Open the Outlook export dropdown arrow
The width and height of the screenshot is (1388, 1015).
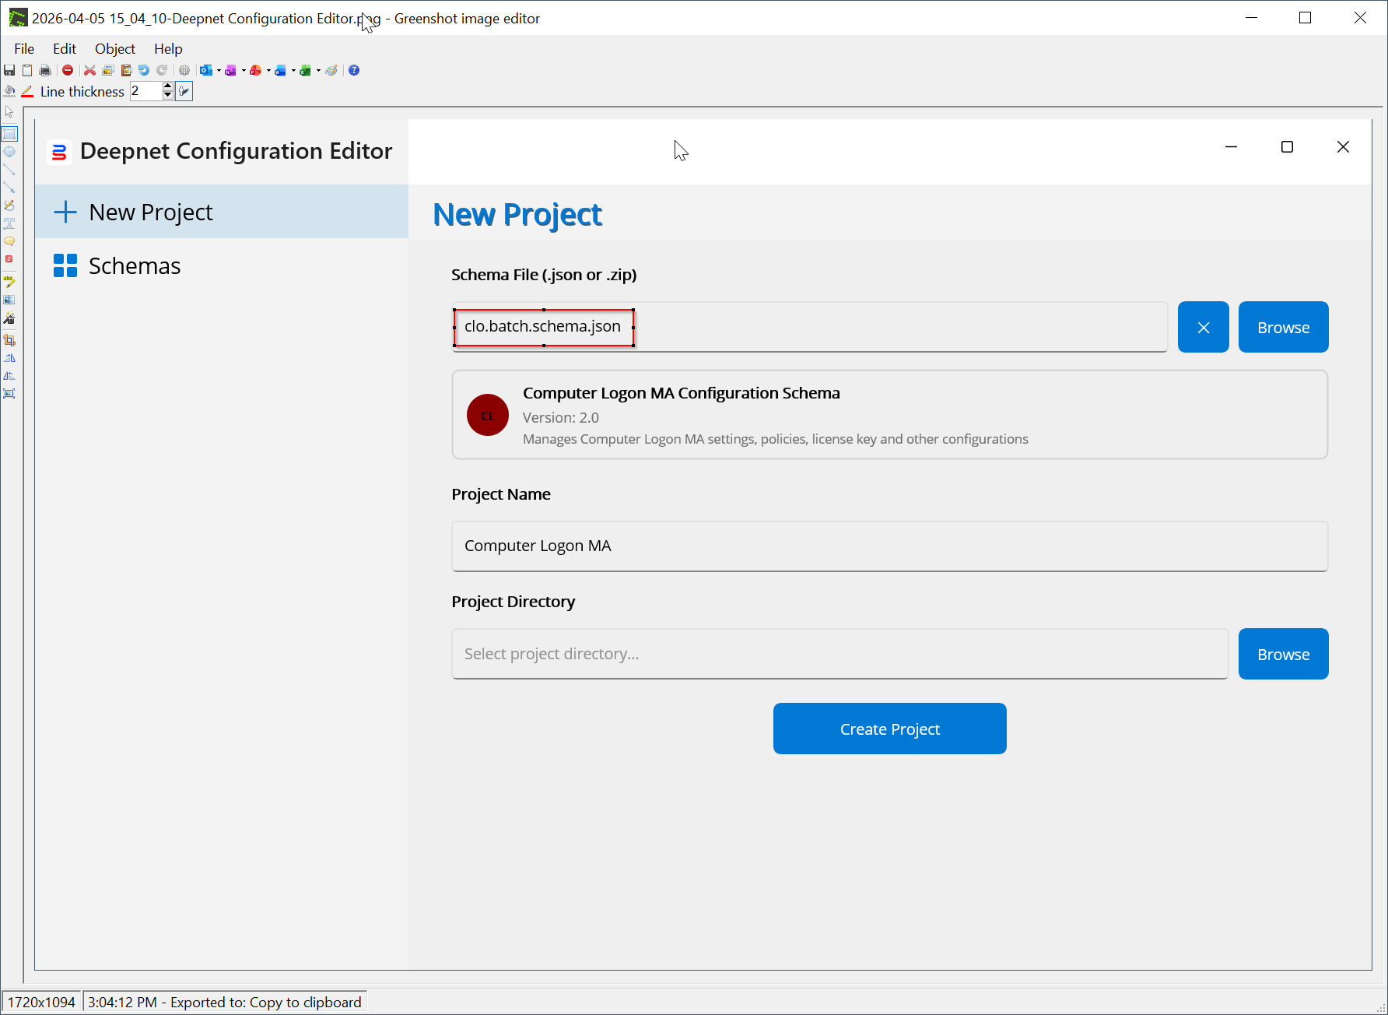[x=219, y=70]
